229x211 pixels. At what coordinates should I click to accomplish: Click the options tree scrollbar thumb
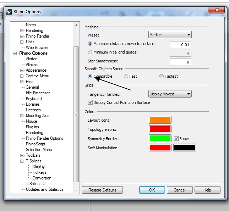tap(76, 114)
